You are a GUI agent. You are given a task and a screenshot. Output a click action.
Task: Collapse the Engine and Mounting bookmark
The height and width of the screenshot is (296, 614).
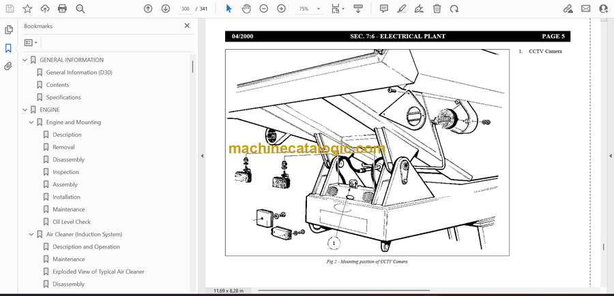point(31,122)
